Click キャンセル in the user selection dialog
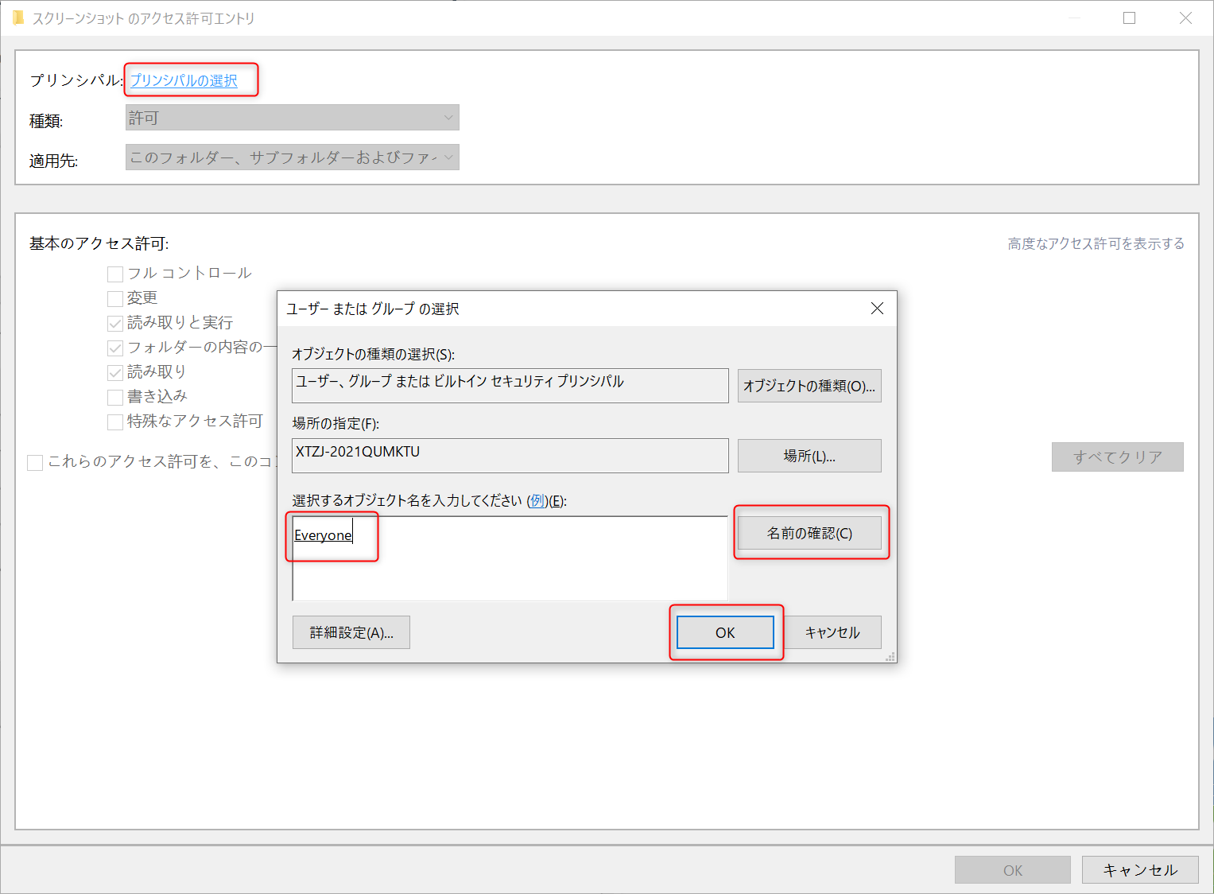Screen dimensions: 1214x894 [832, 632]
